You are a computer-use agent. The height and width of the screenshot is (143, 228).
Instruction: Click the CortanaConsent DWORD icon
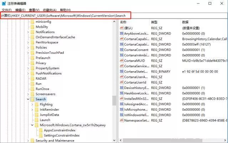[121, 50]
